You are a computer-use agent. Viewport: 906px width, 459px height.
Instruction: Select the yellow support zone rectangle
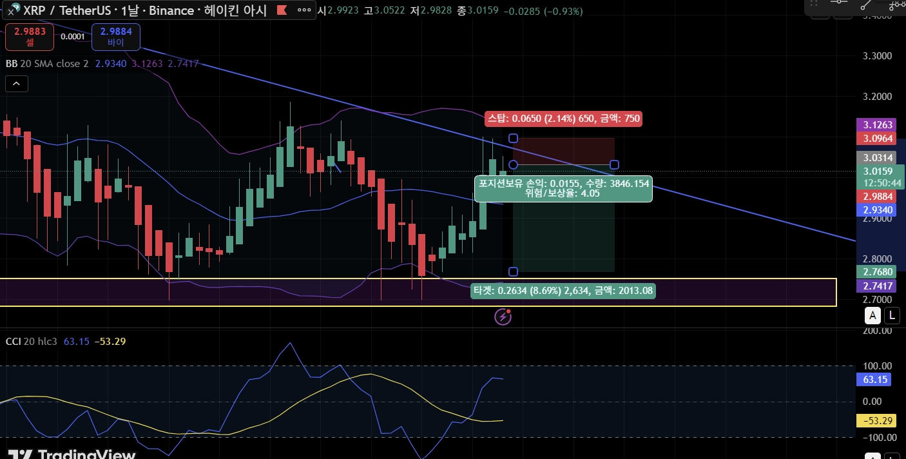(418, 293)
